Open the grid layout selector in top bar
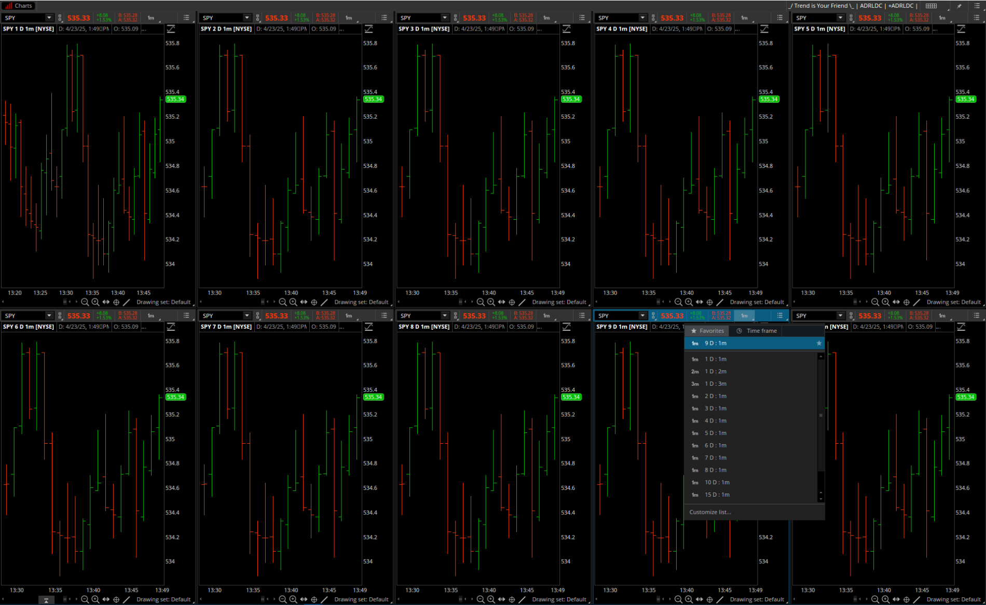 click(x=932, y=6)
